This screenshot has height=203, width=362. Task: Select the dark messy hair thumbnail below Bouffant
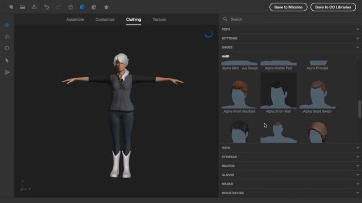[239, 131]
